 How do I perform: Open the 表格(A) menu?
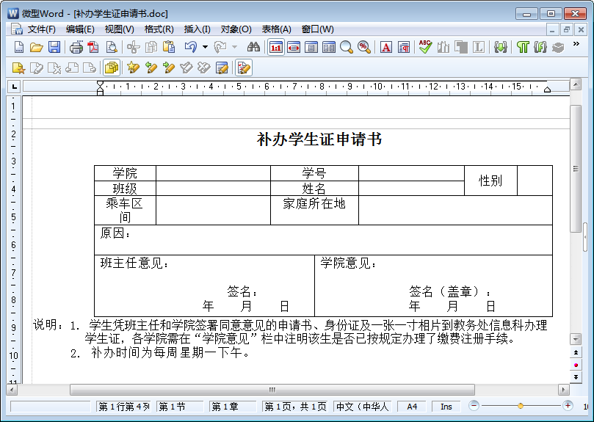[x=277, y=29]
